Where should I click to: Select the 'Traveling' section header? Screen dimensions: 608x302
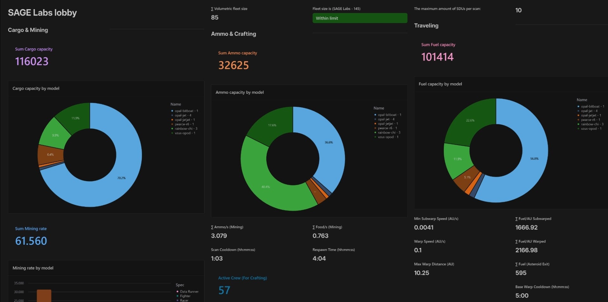click(x=426, y=26)
